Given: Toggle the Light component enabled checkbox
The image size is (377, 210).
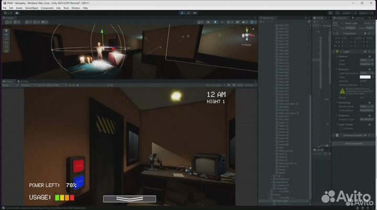Looking at the screenshot, I should click(341, 52).
